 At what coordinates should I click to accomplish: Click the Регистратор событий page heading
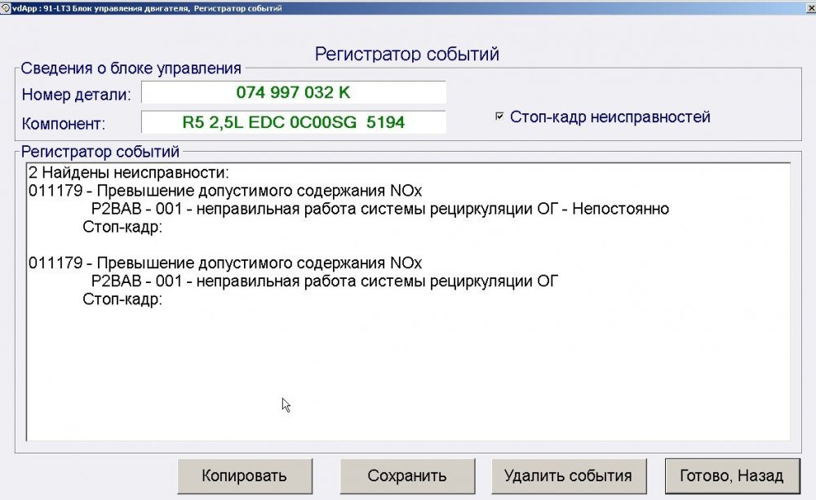pyautogui.click(x=408, y=53)
